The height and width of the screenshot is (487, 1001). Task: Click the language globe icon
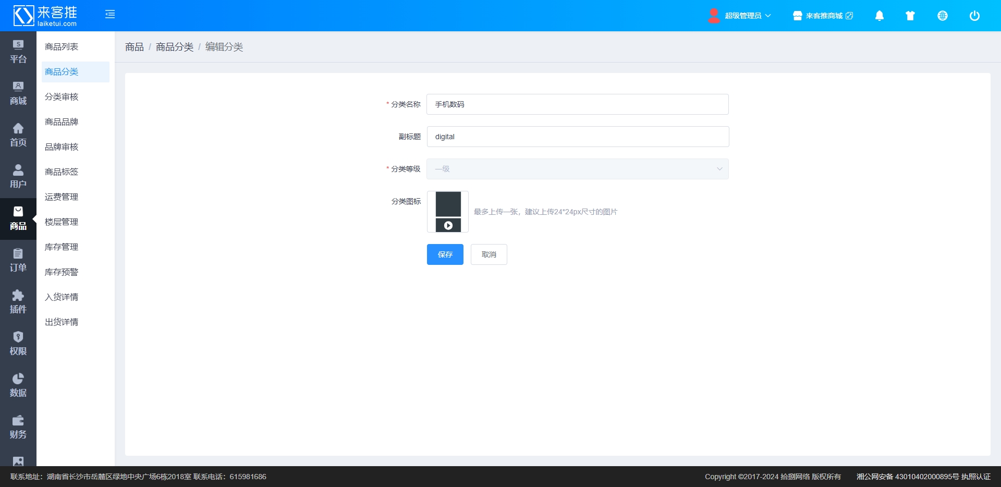tap(942, 16)
